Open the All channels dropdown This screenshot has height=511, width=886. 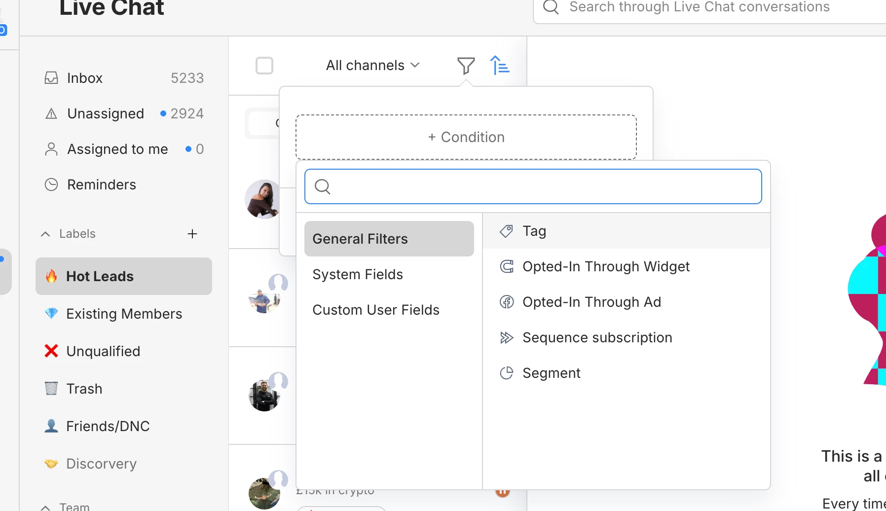tap(372, 66)
